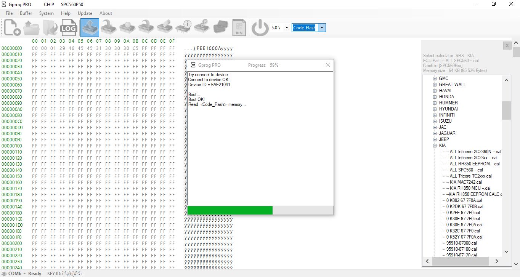This screenshot has width=520, height=277.
Task: Select the ISUZU tree item
Action: [x=445, y=121]
